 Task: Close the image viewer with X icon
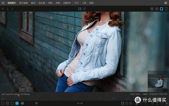point(3,9)
